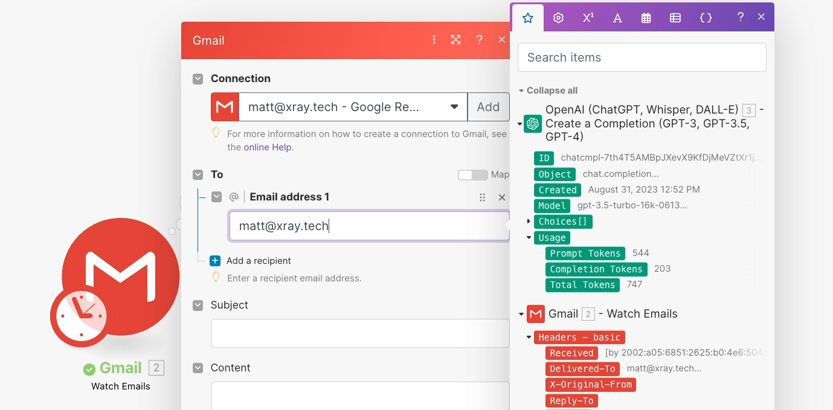Collapse the Headers – basic group
Screen dimensions: 833x410
[x=529, y=338]
